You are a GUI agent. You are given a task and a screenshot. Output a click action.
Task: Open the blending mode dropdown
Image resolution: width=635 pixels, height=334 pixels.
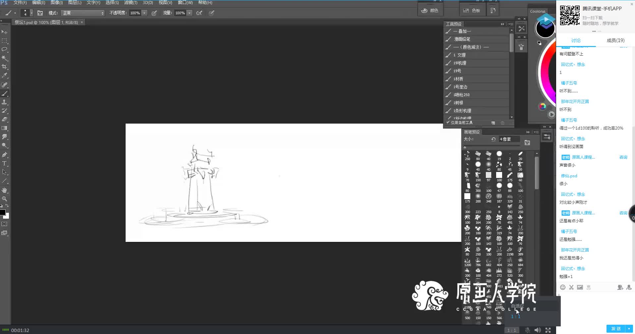point(83,13)
